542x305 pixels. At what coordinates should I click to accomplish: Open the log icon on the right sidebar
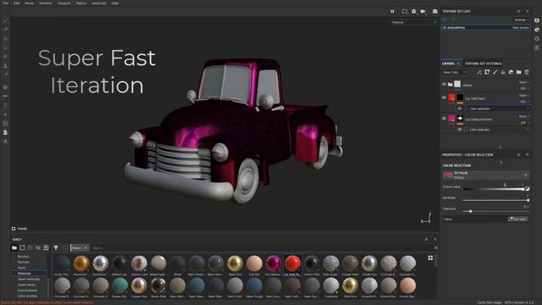(537, 47)
